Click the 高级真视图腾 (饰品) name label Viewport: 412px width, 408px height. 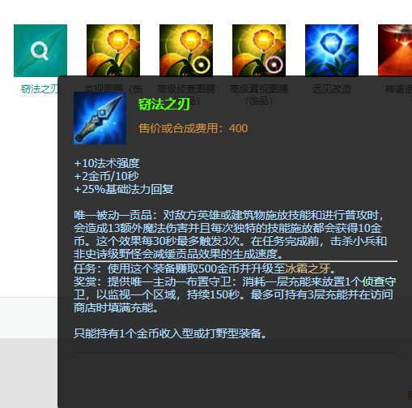[x=259, y=95]
